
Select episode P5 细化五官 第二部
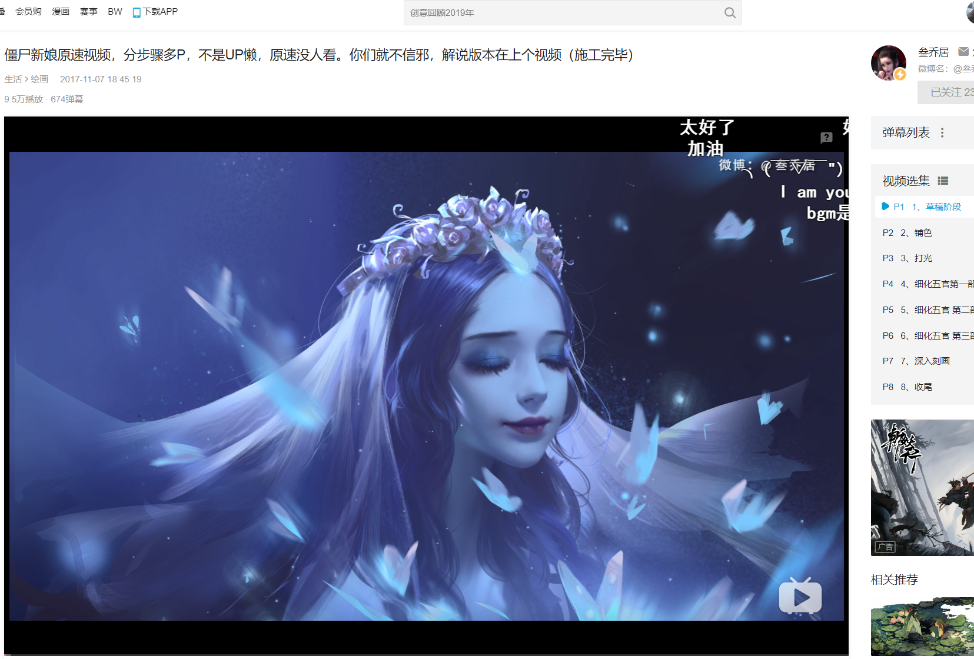click(x=925, y=309)
